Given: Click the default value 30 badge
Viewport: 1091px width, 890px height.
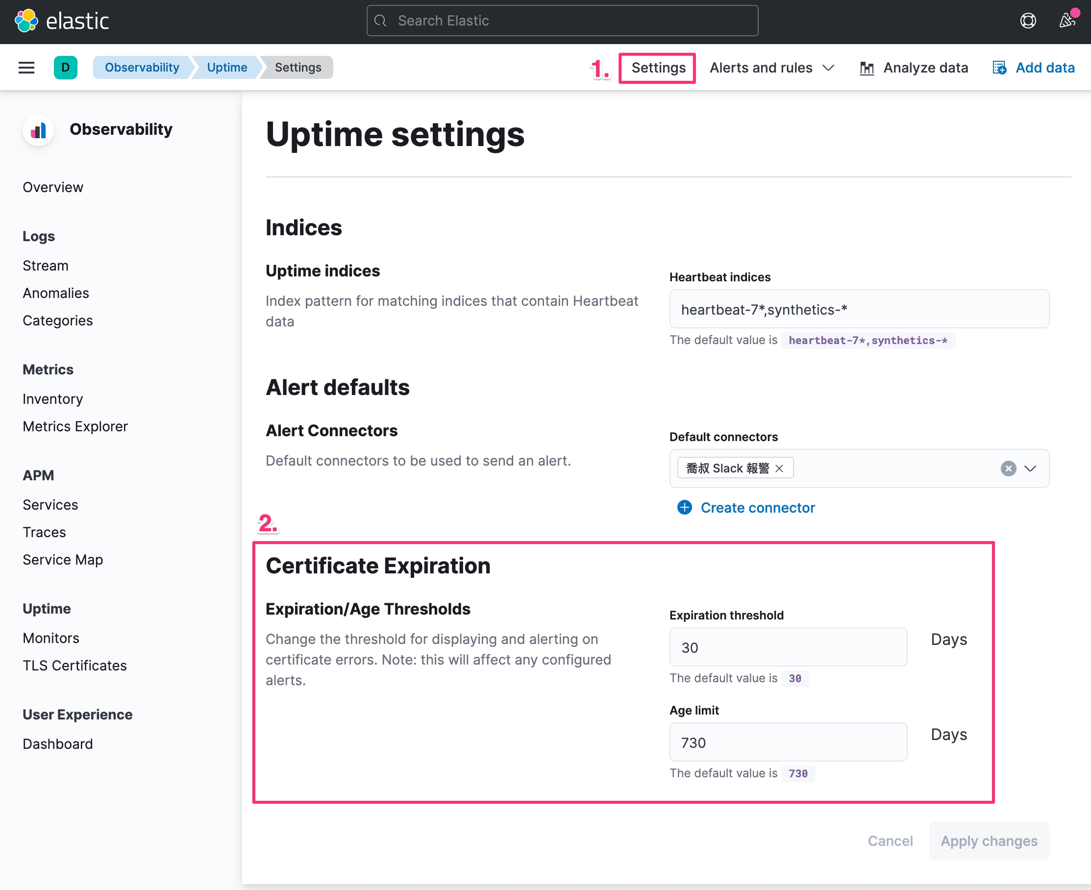Looking at the screenshot, I should [794, 678].
